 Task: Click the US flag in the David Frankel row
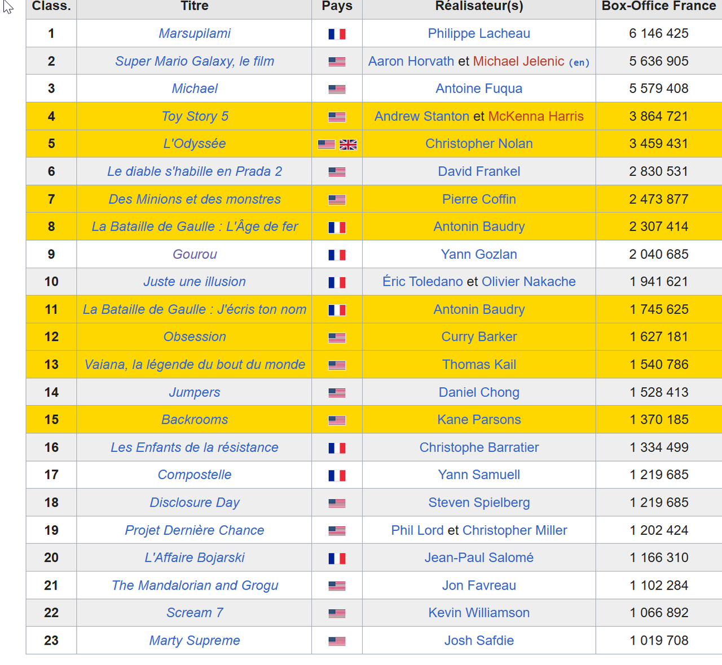click(337, 172)
